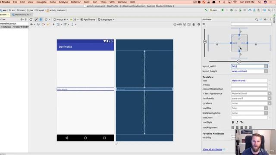Screen dimensions: 276x155
Task: Open the Attributes panel gear settings
Action: 266,19
